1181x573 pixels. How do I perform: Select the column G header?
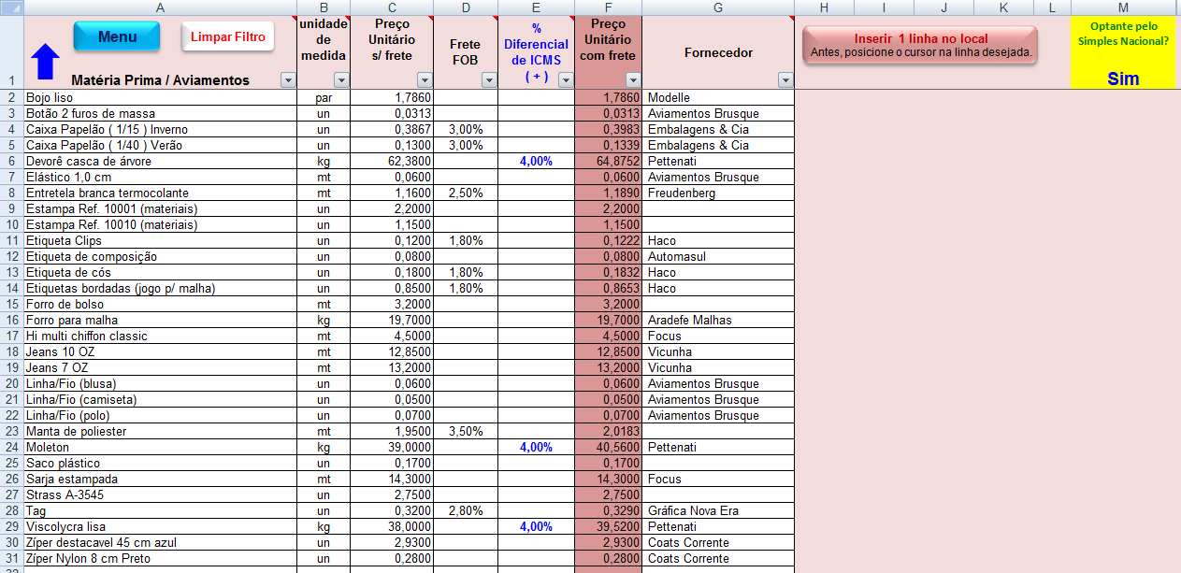717,7
